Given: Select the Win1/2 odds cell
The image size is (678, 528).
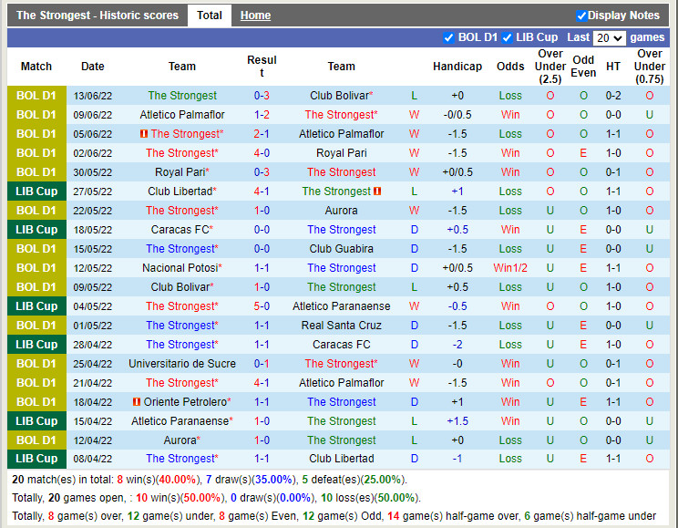Looking at the screenshot, I should [510, 268].
